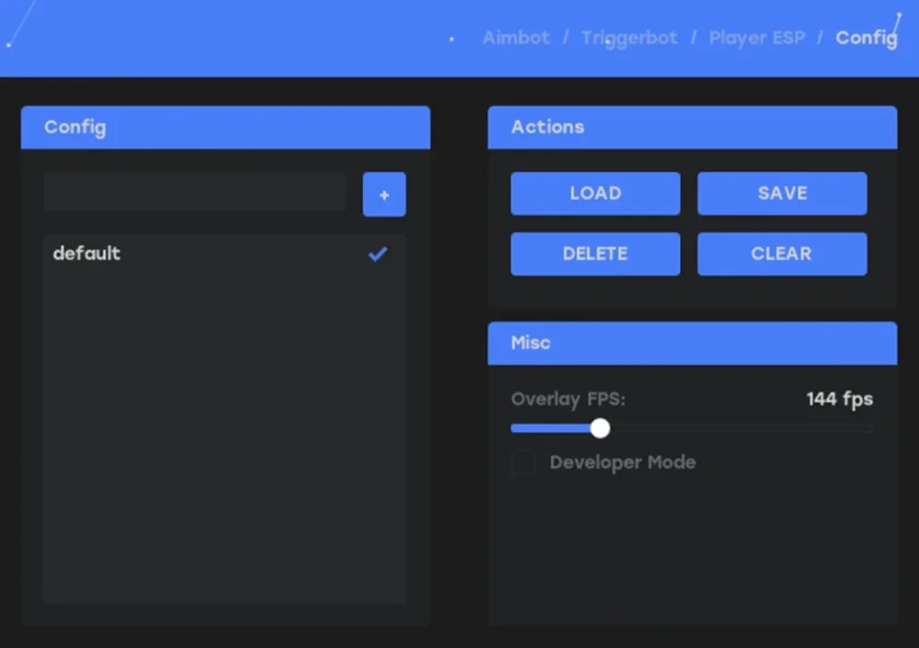Click the LOAD button
The width and height of the screenshot is (919, 648).
point(595,193)
